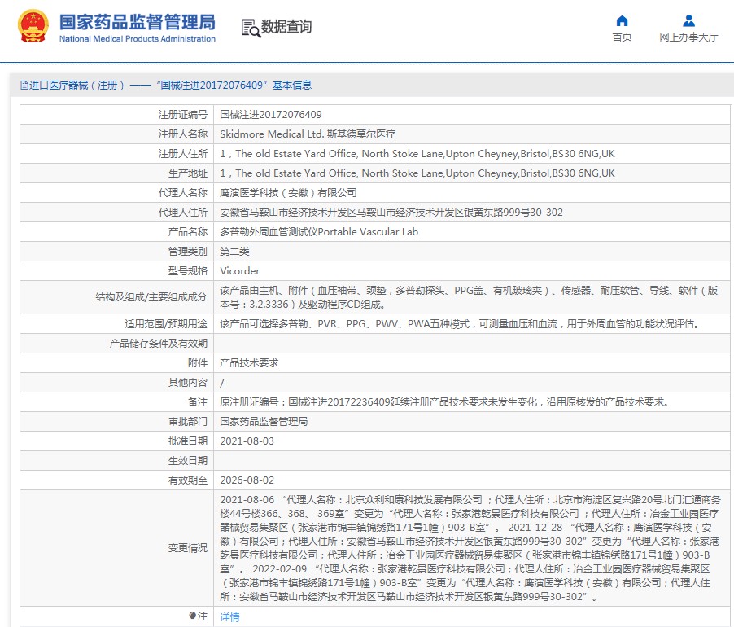
Task: Select the 鹰演医学科技（安徽）有限公司 agent name
Action: [288, 193]
